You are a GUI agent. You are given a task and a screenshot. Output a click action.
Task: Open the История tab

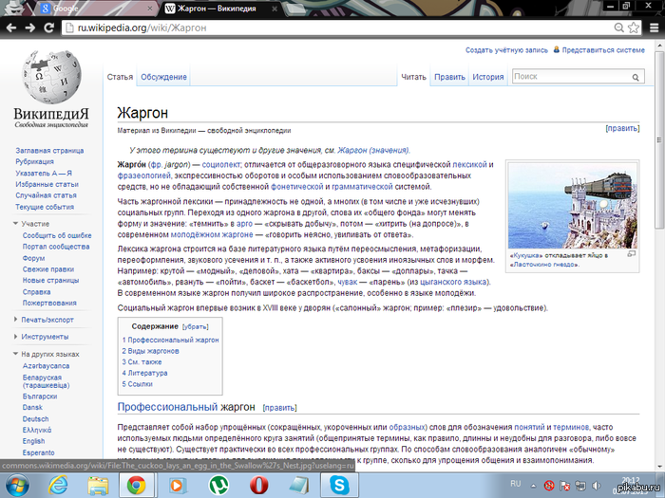click(488, 77)
